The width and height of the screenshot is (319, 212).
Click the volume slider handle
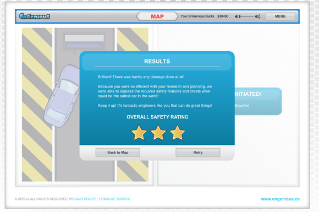point(240,17)
